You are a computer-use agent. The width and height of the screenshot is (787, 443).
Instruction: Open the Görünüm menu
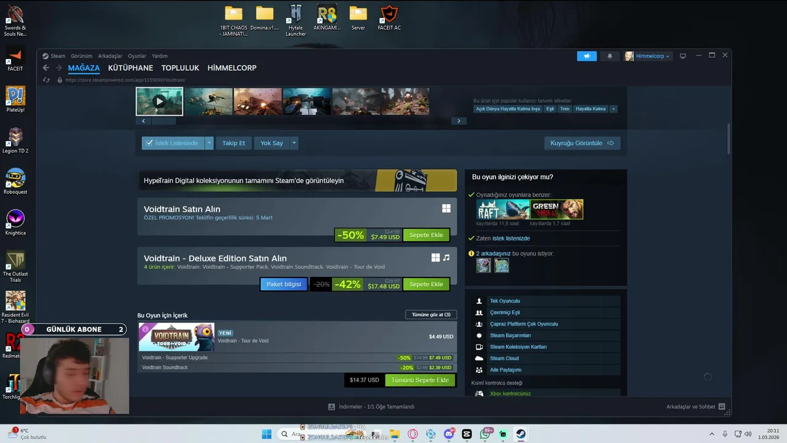point(81,56)
